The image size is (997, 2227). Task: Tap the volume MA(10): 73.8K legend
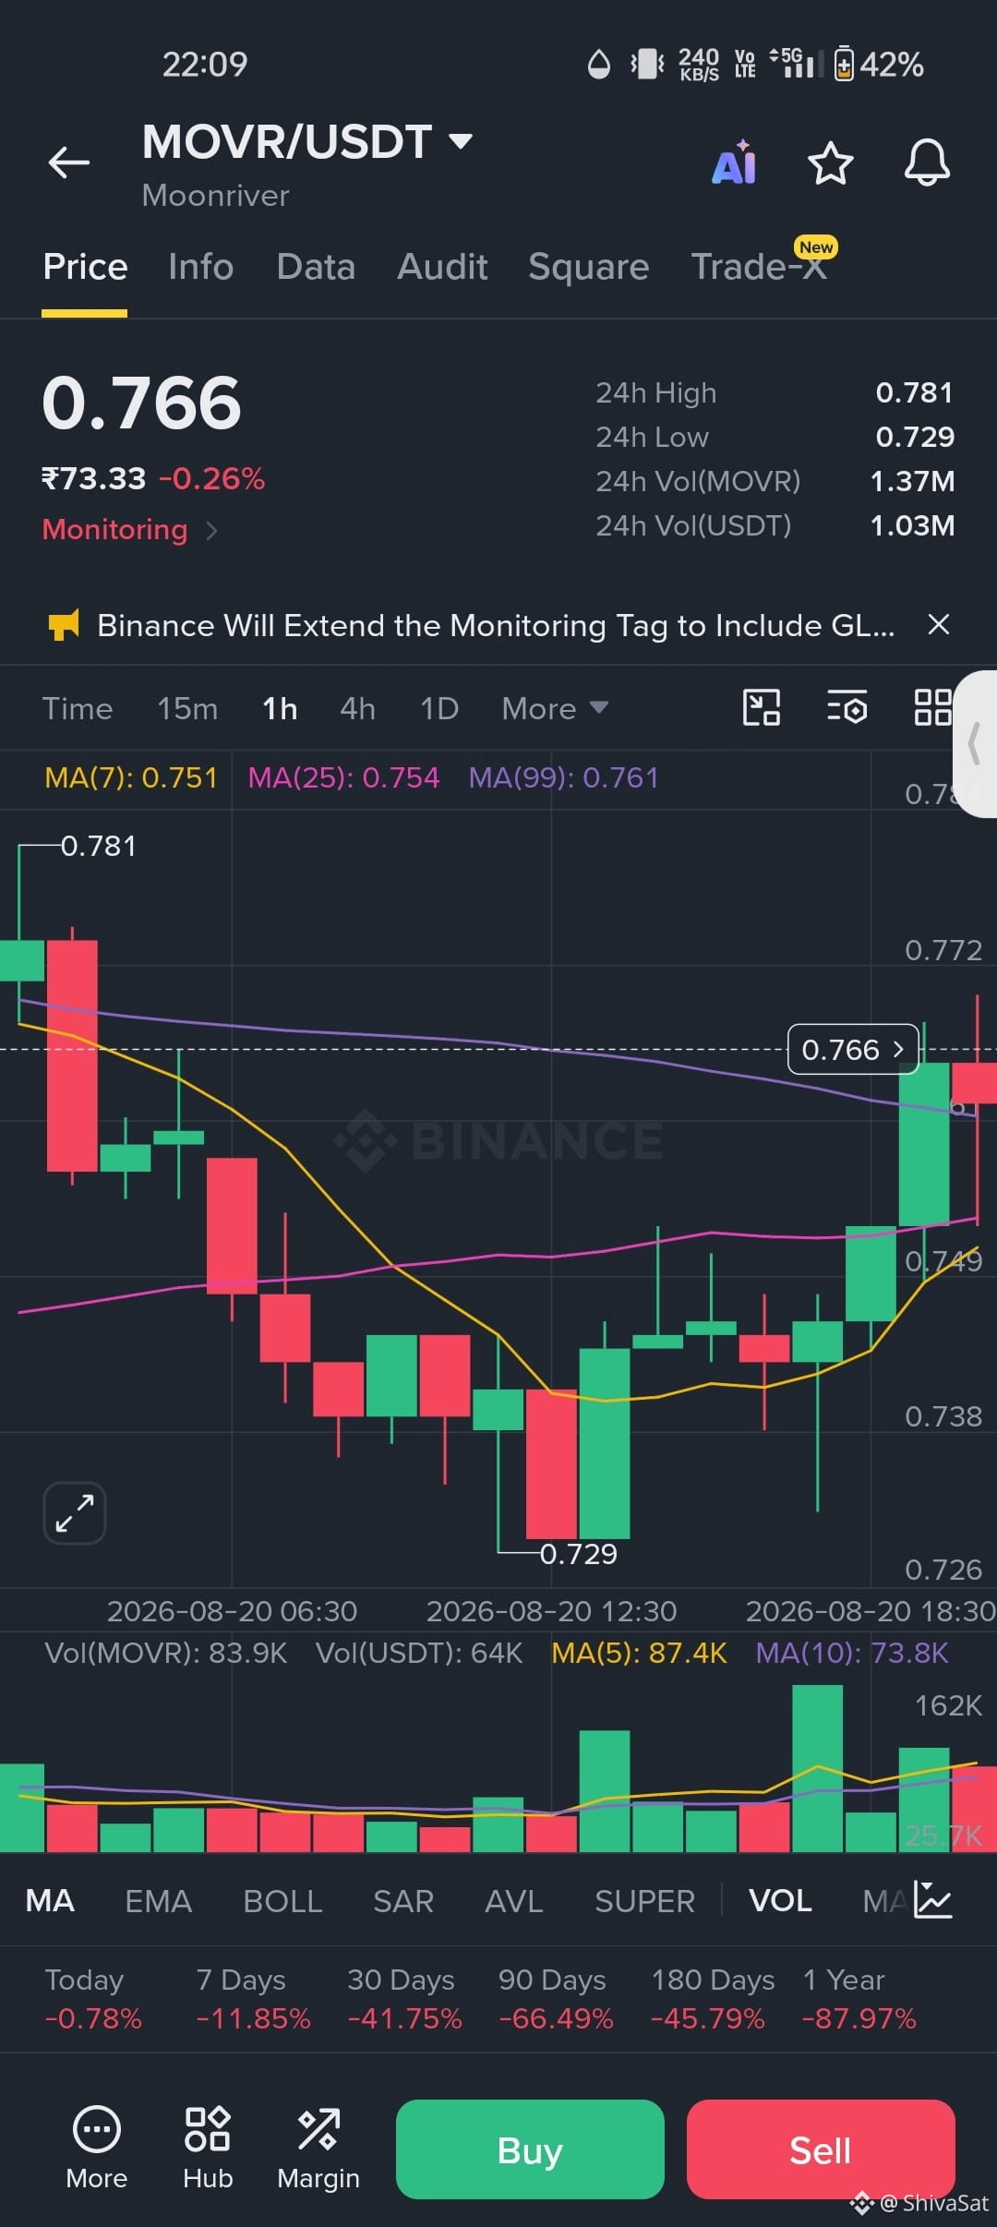[x=852, y=1652]
